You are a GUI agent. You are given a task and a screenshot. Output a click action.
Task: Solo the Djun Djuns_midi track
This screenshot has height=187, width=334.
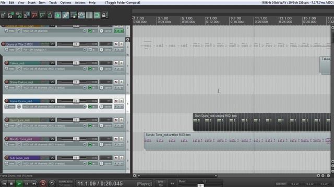[122, 120]
